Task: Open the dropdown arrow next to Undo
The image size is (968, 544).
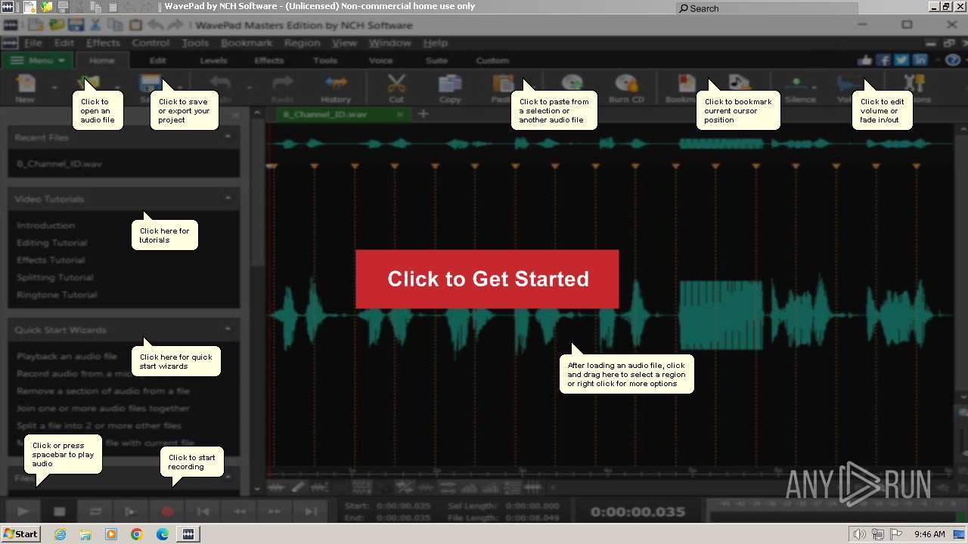Action: pyautogui.click(x=249, y=88)
